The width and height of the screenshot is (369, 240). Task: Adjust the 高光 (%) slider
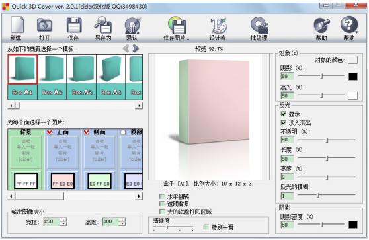tap(321, 95)
